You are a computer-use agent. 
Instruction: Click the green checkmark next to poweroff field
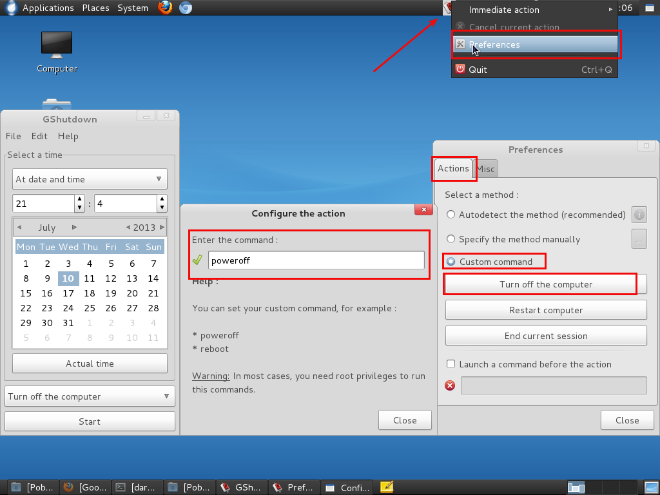click(x=197, y=260)
